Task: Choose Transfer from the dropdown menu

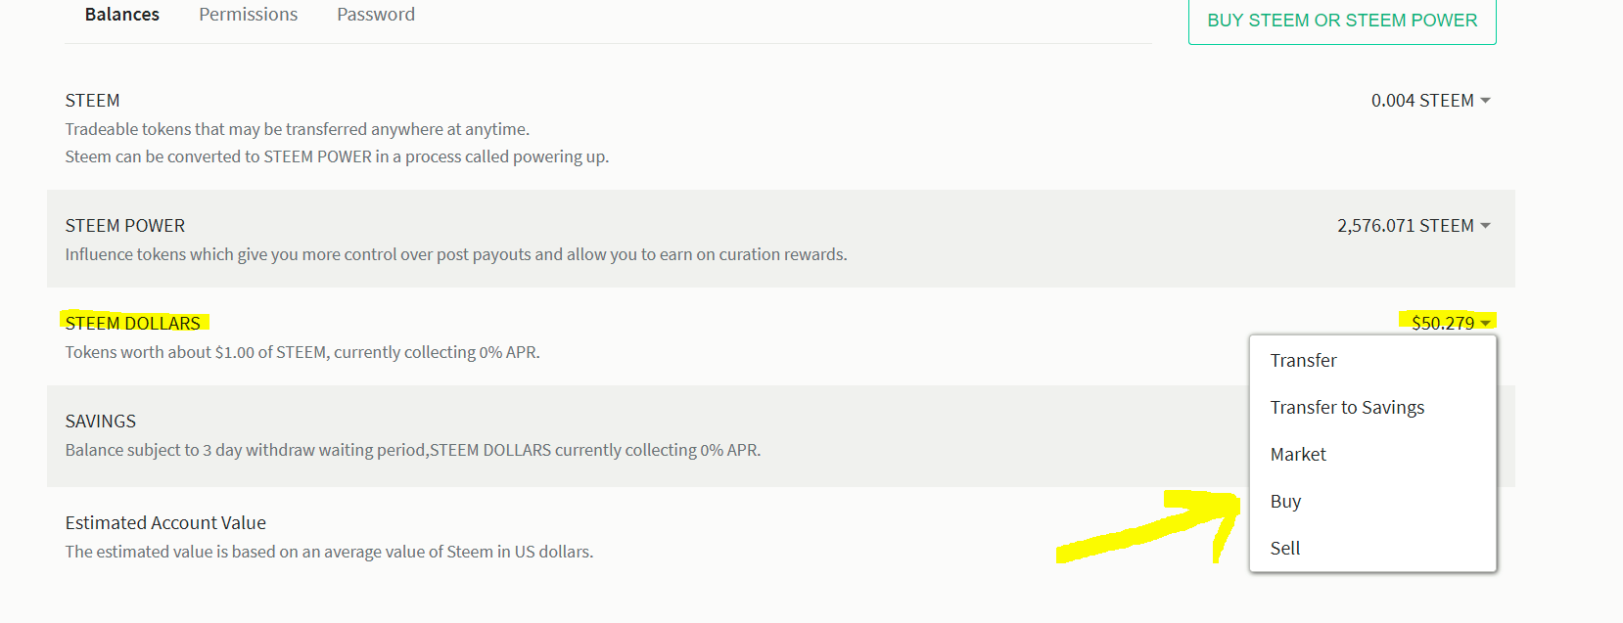Action: tap(1372, 361)
